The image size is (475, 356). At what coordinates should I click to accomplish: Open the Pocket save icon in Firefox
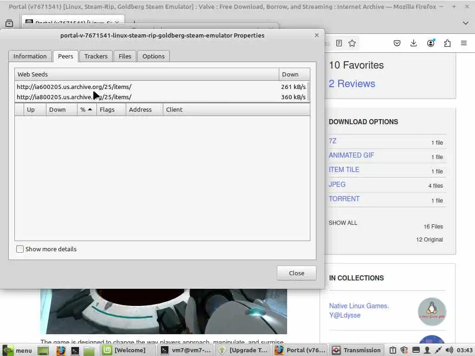click(x=397, y=43)
